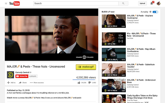The width and height of the screenshot is (165, 103).
Task: Click the BLESS UP next heading
Action: [x=108, y=12]
